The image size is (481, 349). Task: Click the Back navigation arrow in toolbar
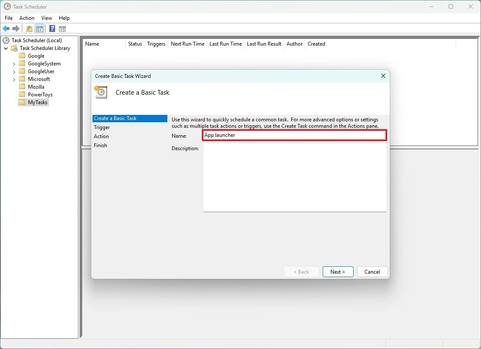6,28
